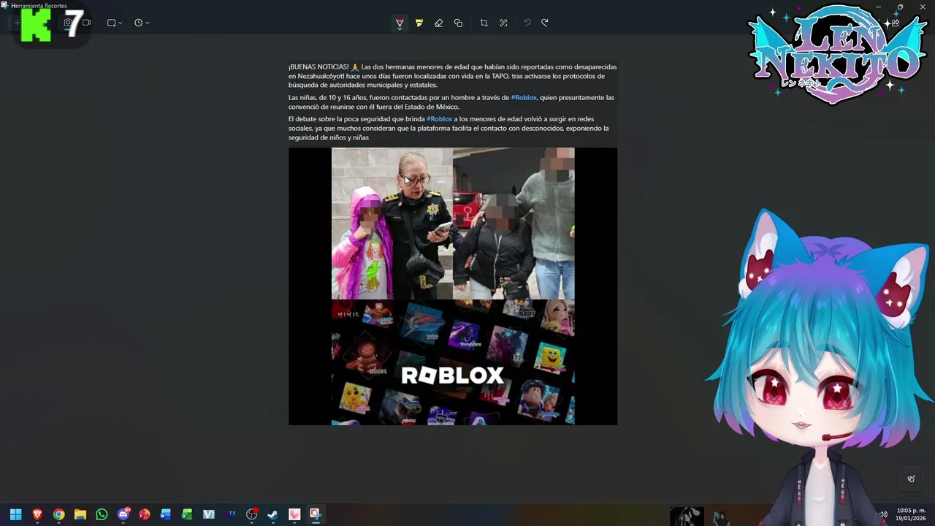Open the EA app from taskbar

click(x=231, y=514)
